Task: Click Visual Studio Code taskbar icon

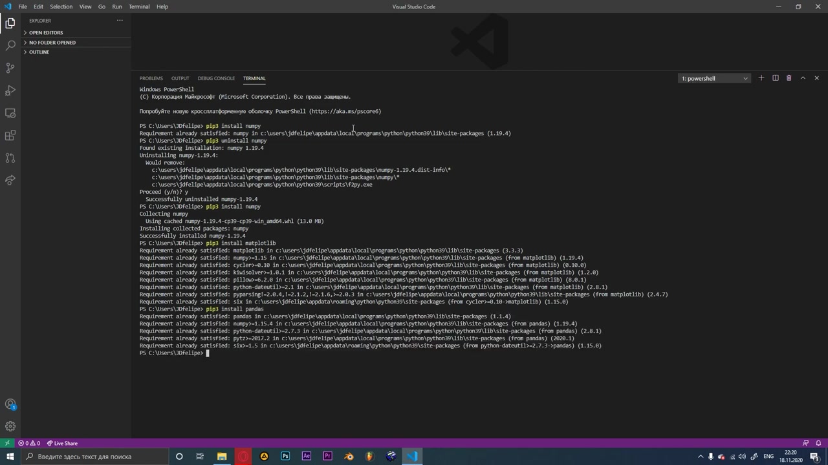Action: pos(412,457)
